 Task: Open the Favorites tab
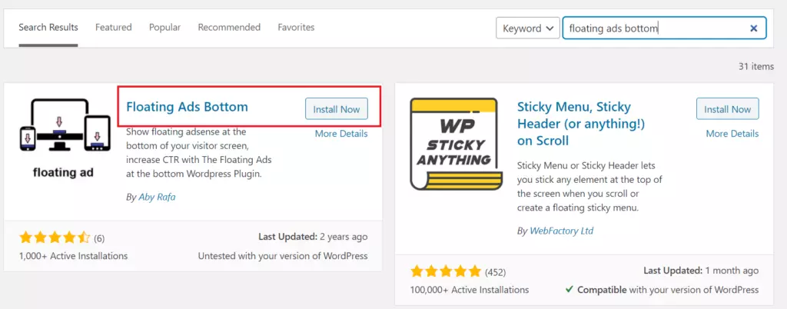tap(296, 27)
